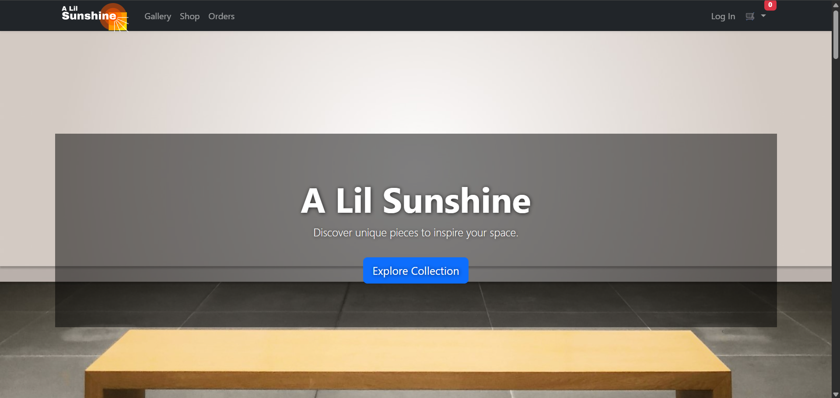Click the Log In link

click(x=723, y=17)
